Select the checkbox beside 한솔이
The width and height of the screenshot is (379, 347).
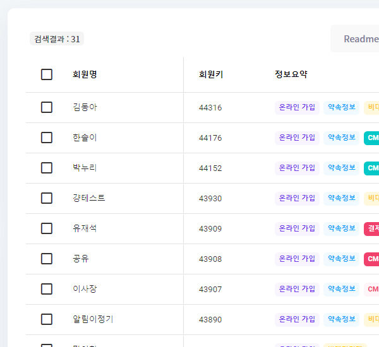(47, 138)
